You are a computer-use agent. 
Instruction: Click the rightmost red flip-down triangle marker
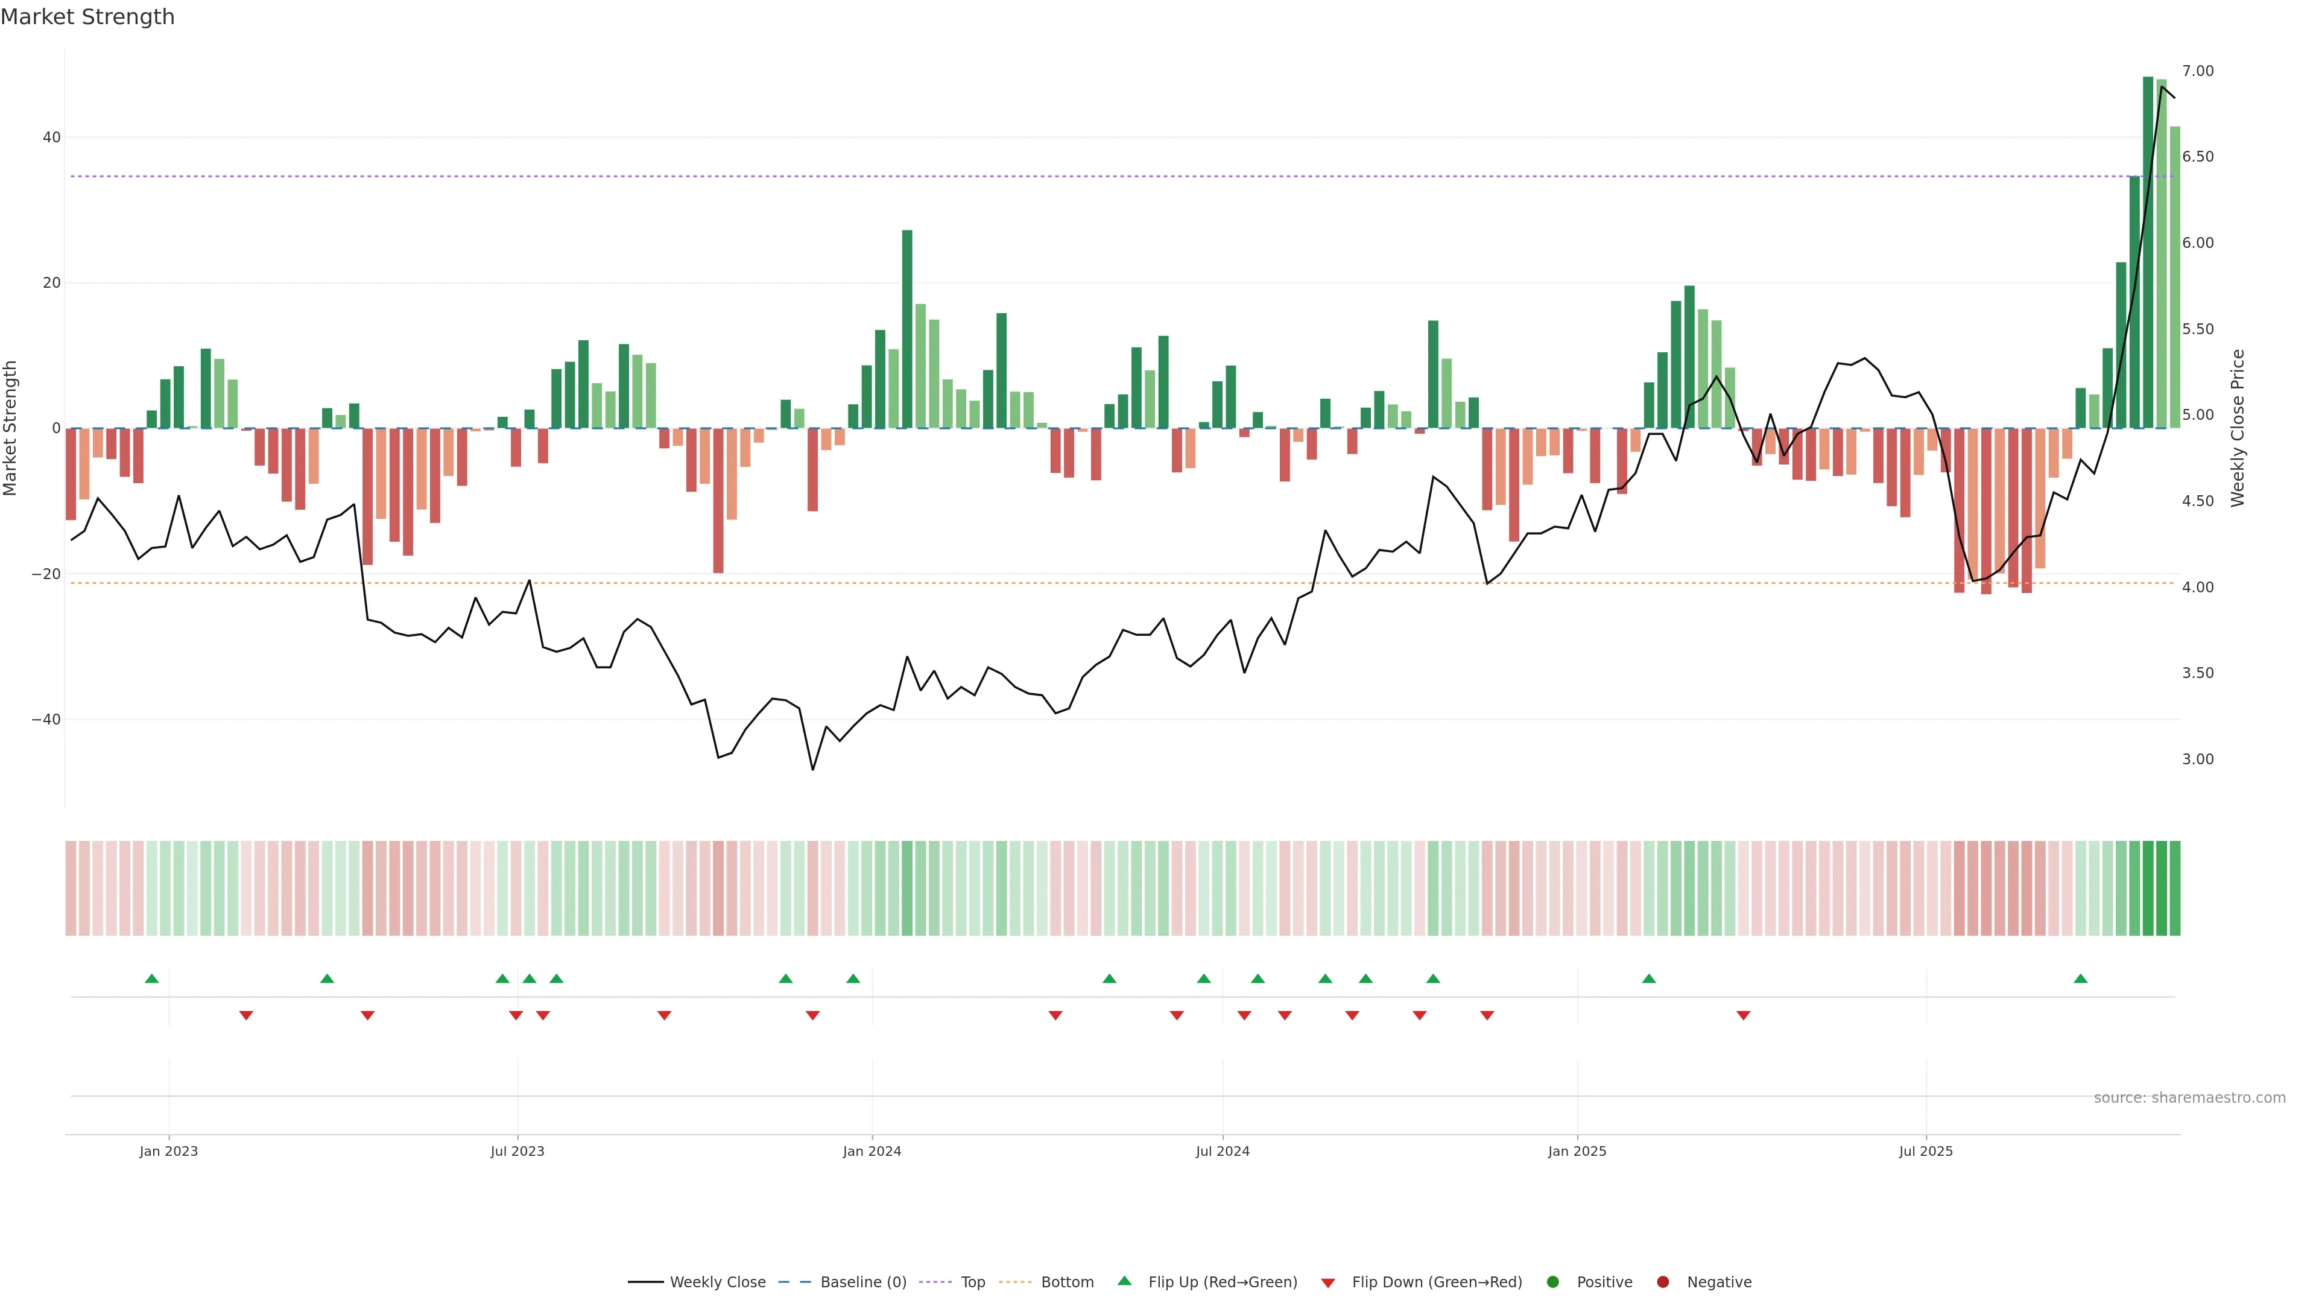click(x=1743, y=1015)
